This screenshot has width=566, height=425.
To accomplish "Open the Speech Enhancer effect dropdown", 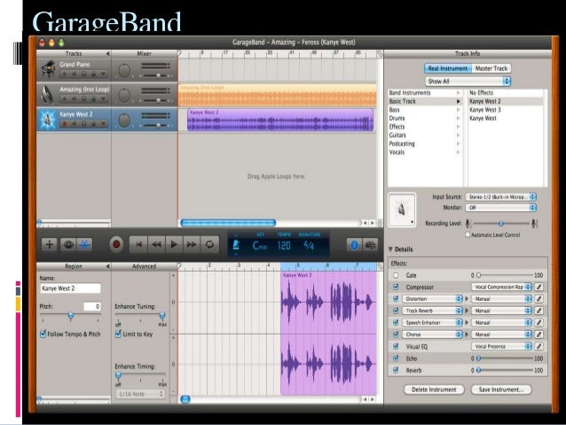I will [x=432, y=322].
